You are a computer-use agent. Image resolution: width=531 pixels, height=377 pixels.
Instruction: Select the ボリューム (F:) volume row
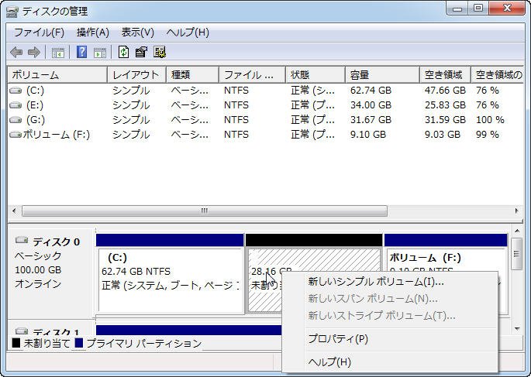coord(265,135)
